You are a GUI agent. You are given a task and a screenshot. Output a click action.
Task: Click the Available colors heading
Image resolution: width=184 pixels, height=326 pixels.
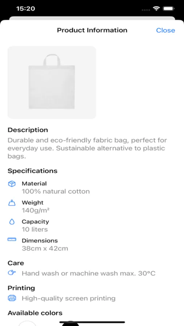tap(35, 313)
